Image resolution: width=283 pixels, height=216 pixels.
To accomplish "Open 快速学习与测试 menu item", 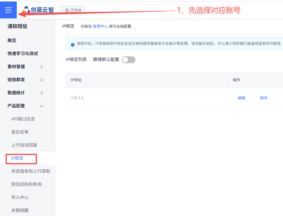I will tap(23, 54).
